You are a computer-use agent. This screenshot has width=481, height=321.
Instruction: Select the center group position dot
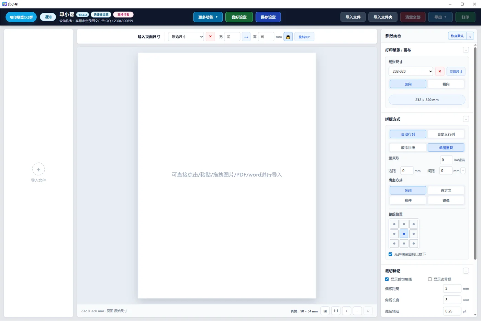tap(404, 234)
